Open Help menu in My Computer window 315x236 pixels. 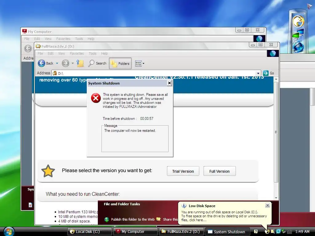click(91, 39)
